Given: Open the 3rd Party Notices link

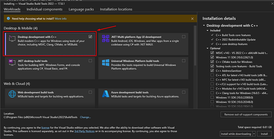Looking at the screenshot, I should click(x=84, y=131).
